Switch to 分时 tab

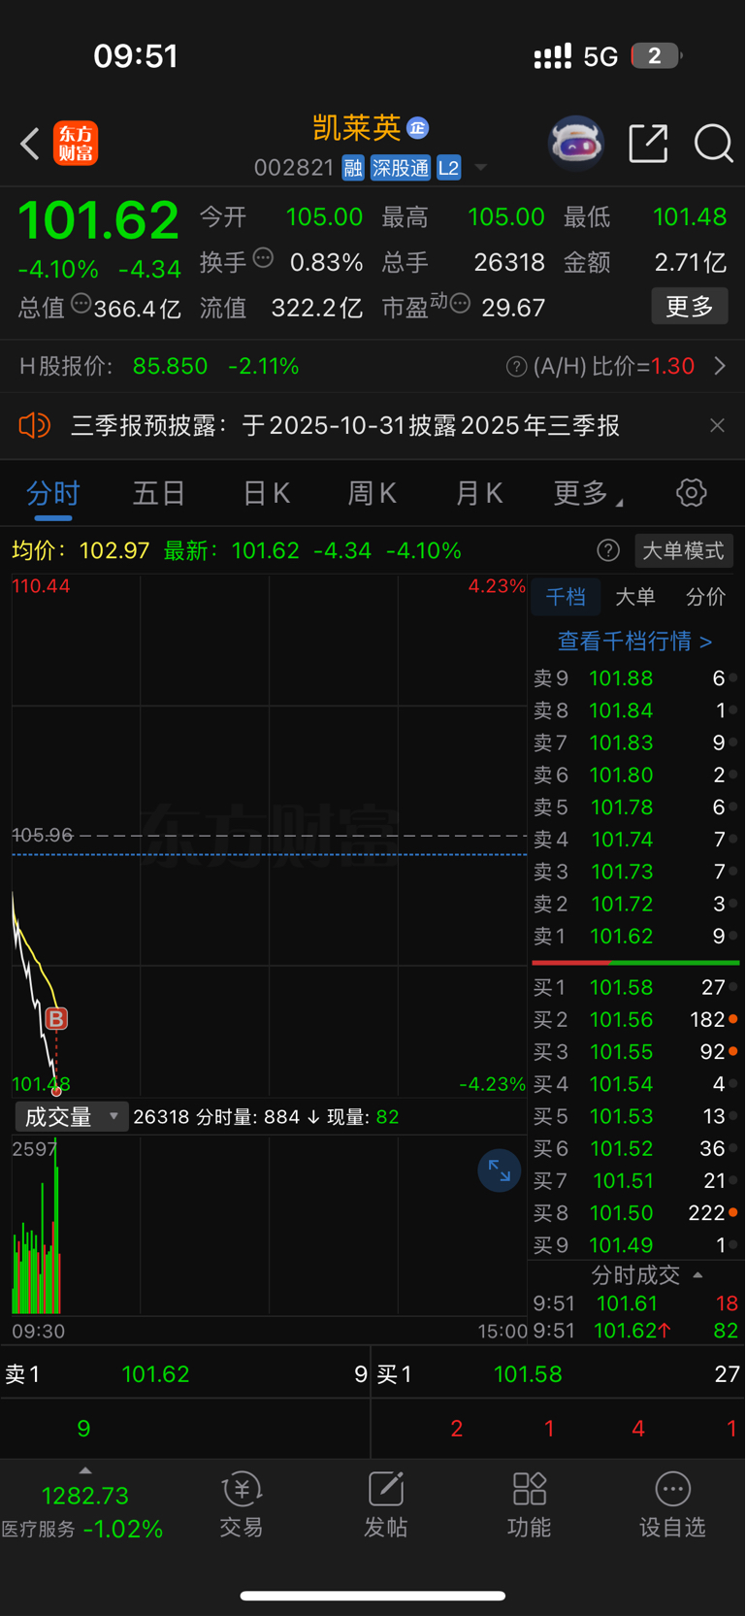(x=52, y=494)
